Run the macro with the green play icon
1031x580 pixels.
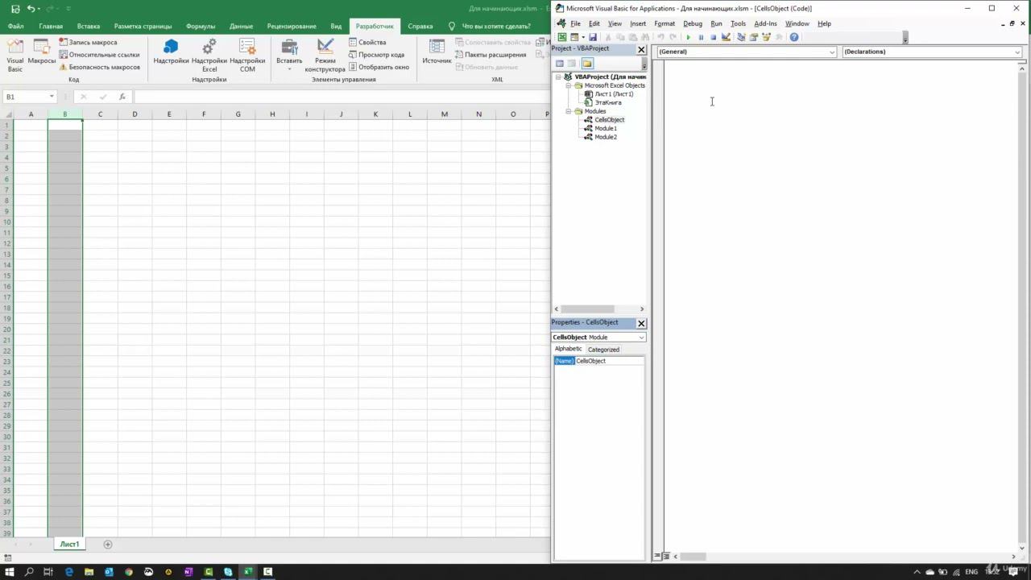point(688,37)
